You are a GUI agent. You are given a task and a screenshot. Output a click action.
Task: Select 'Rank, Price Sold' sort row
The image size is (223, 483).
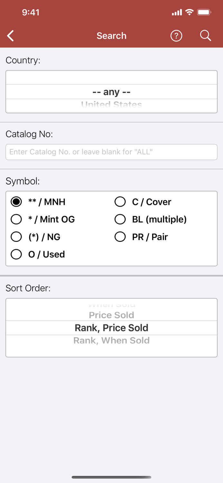(111, 328)
